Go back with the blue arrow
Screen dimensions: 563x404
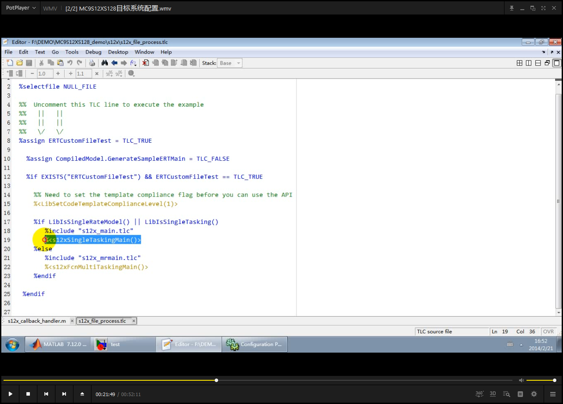[x=114, y=63]
